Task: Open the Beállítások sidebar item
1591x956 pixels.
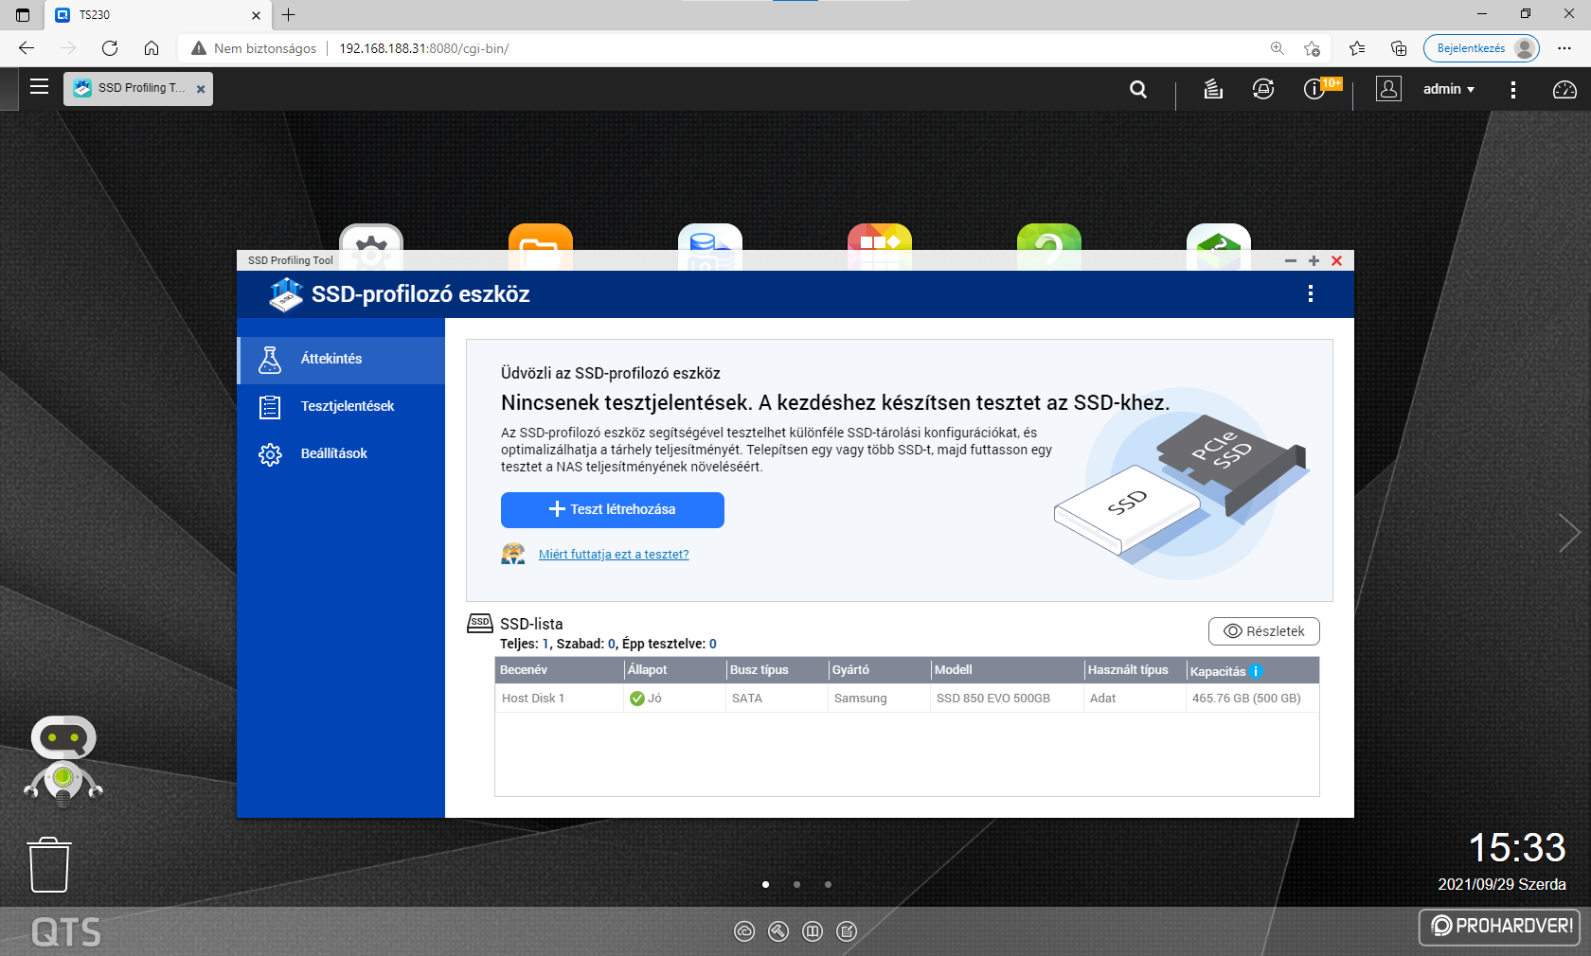Action: coord(341,453)
